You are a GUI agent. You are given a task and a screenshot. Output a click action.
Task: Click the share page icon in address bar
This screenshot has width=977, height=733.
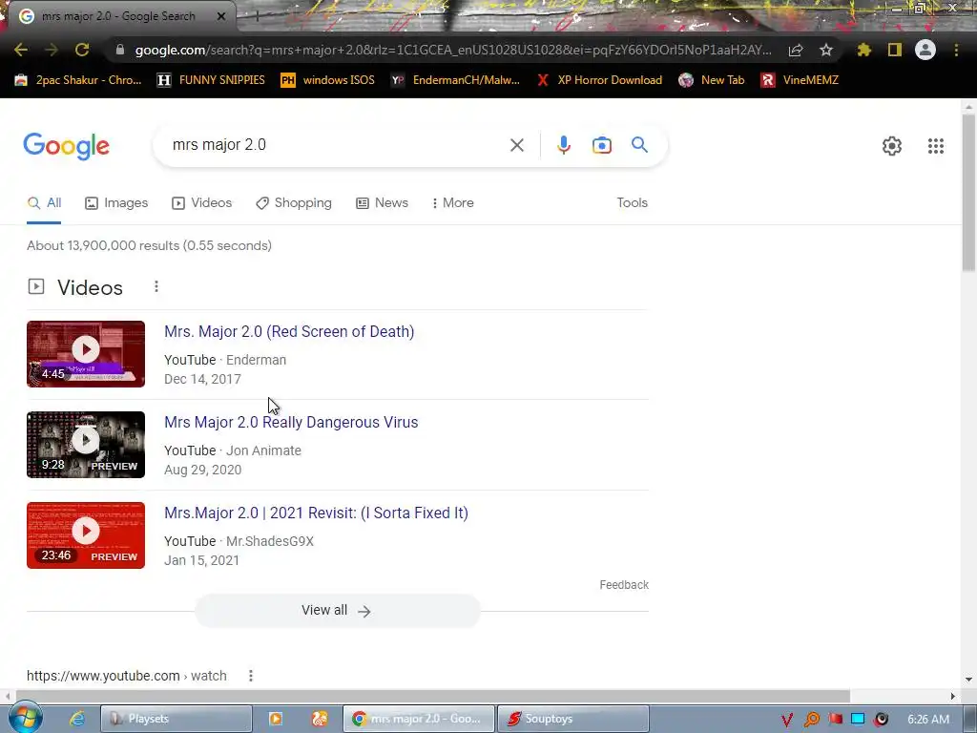click(796, 51)
